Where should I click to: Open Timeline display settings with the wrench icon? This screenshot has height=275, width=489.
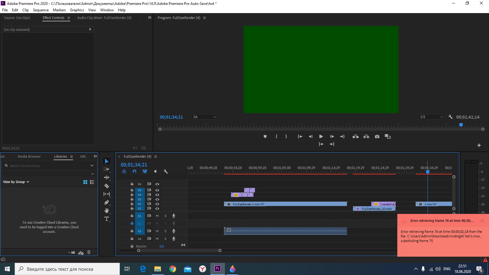tap(166, 171)
